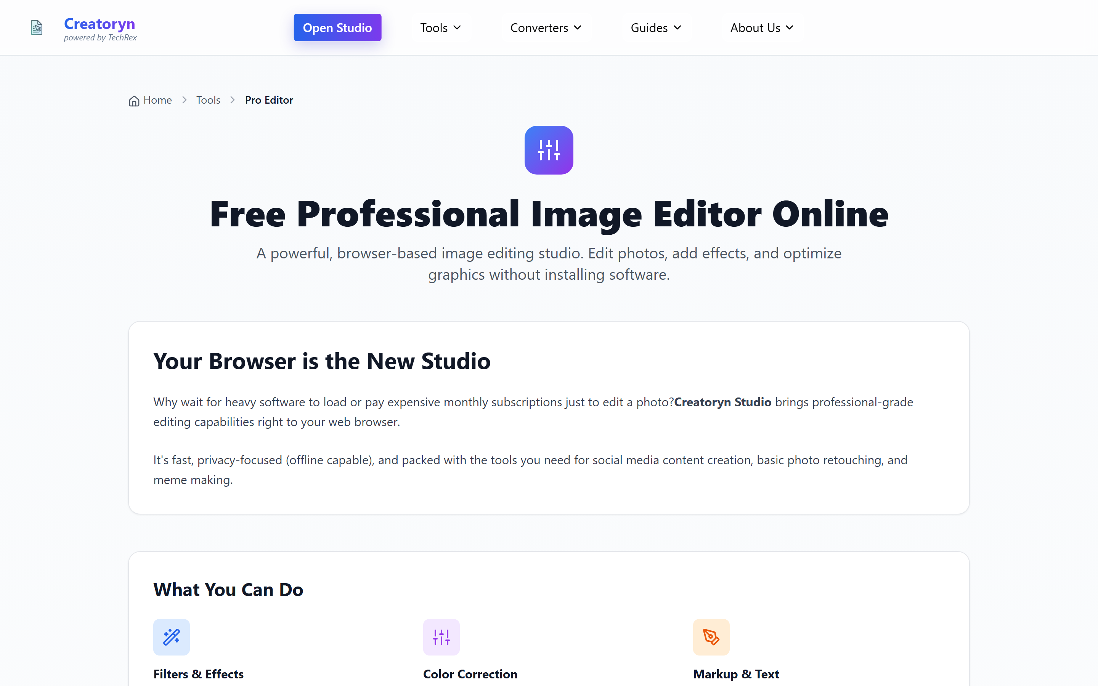Select About Us in the navigation bar

[755, 28]
